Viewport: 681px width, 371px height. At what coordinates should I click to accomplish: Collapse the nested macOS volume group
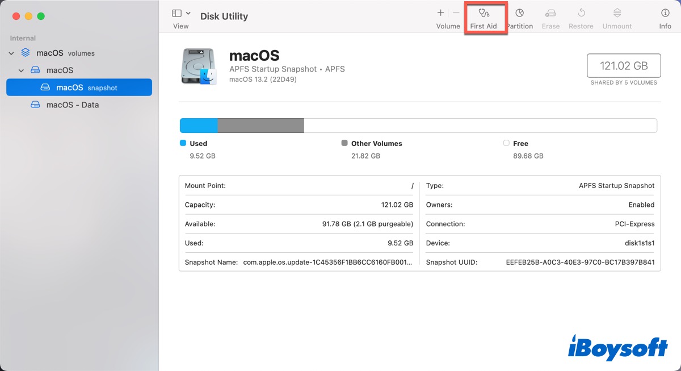(x=21, y=70)
